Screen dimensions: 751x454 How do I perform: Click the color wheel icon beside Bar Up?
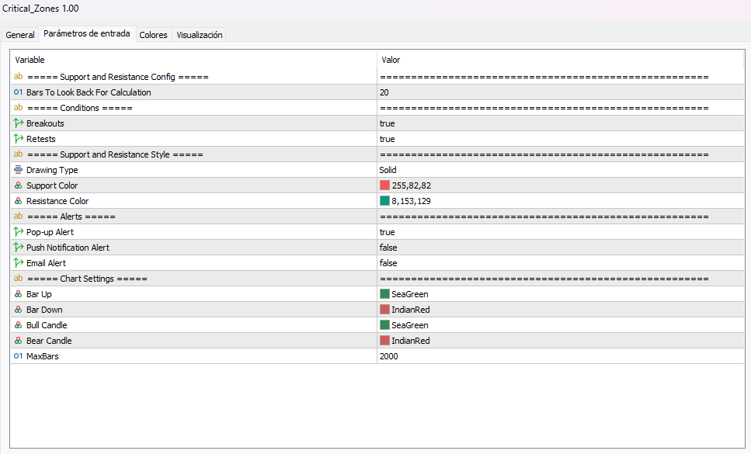click(17, 293)
